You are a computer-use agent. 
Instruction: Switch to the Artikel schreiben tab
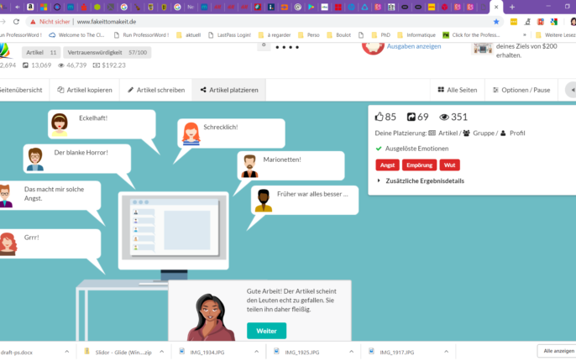(x=156, y=90)
